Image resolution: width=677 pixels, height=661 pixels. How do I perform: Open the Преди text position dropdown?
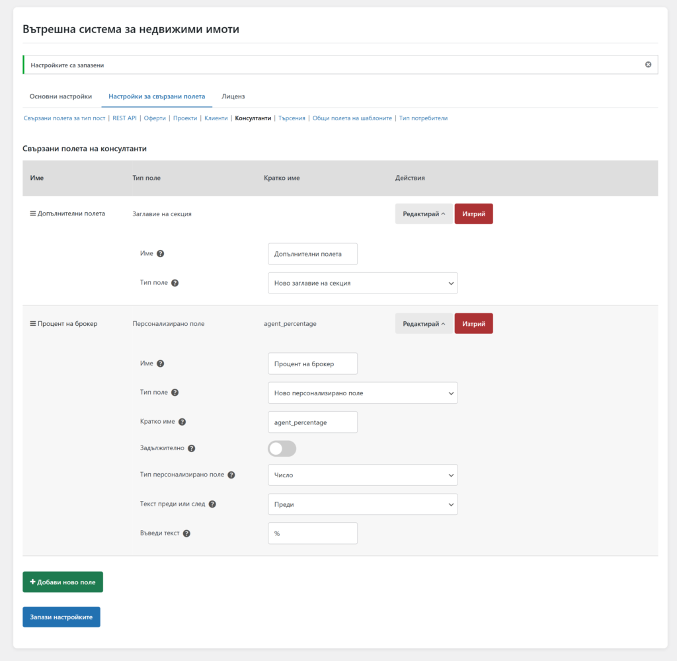[x=362, y=504]
